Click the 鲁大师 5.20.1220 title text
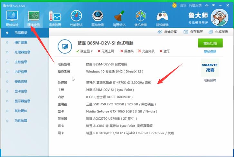 [x=14, y=6]
